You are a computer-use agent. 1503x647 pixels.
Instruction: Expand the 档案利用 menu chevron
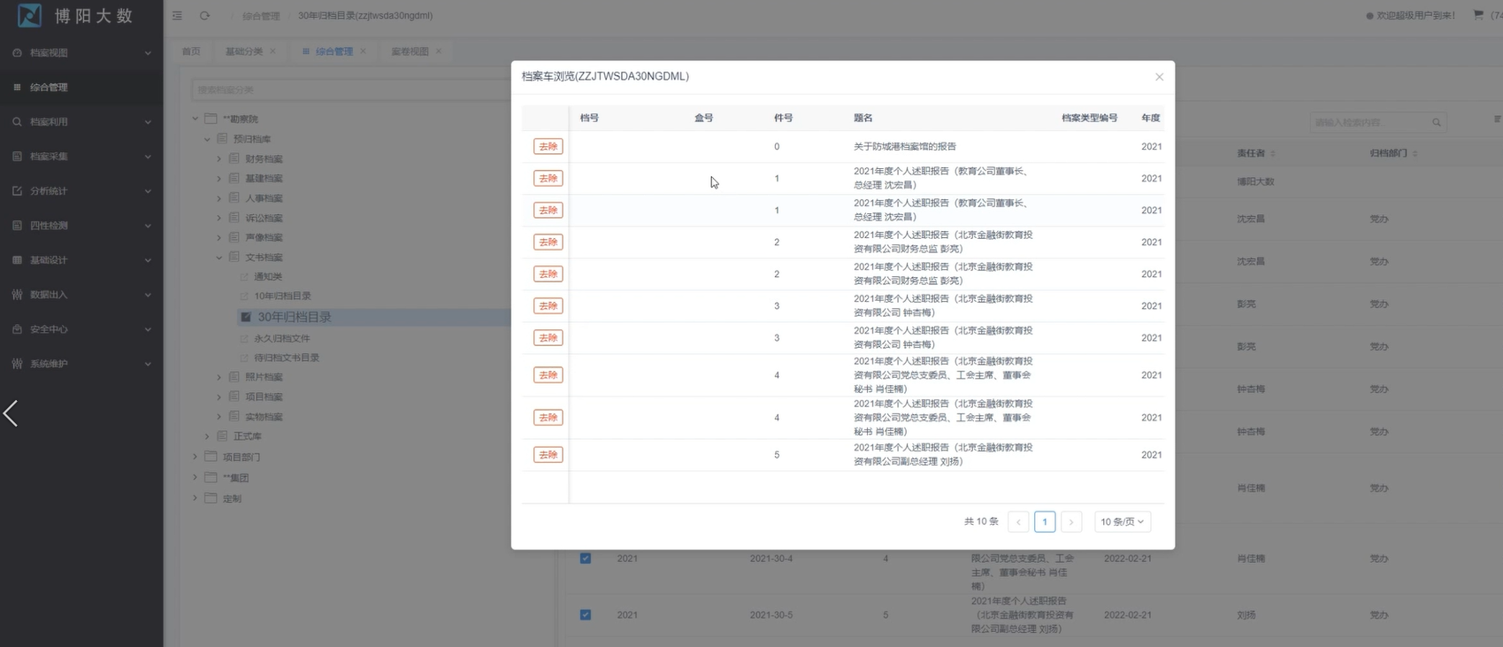point(148,122)
